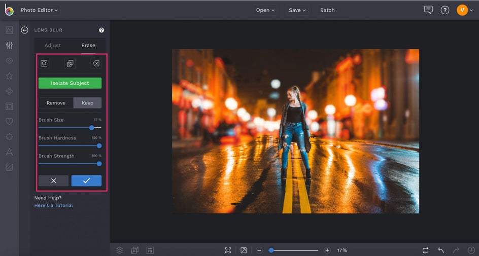Screen dimensions: 479x256
Task: Expand the Save dropdown menu
Action: [x=297, y=10]
